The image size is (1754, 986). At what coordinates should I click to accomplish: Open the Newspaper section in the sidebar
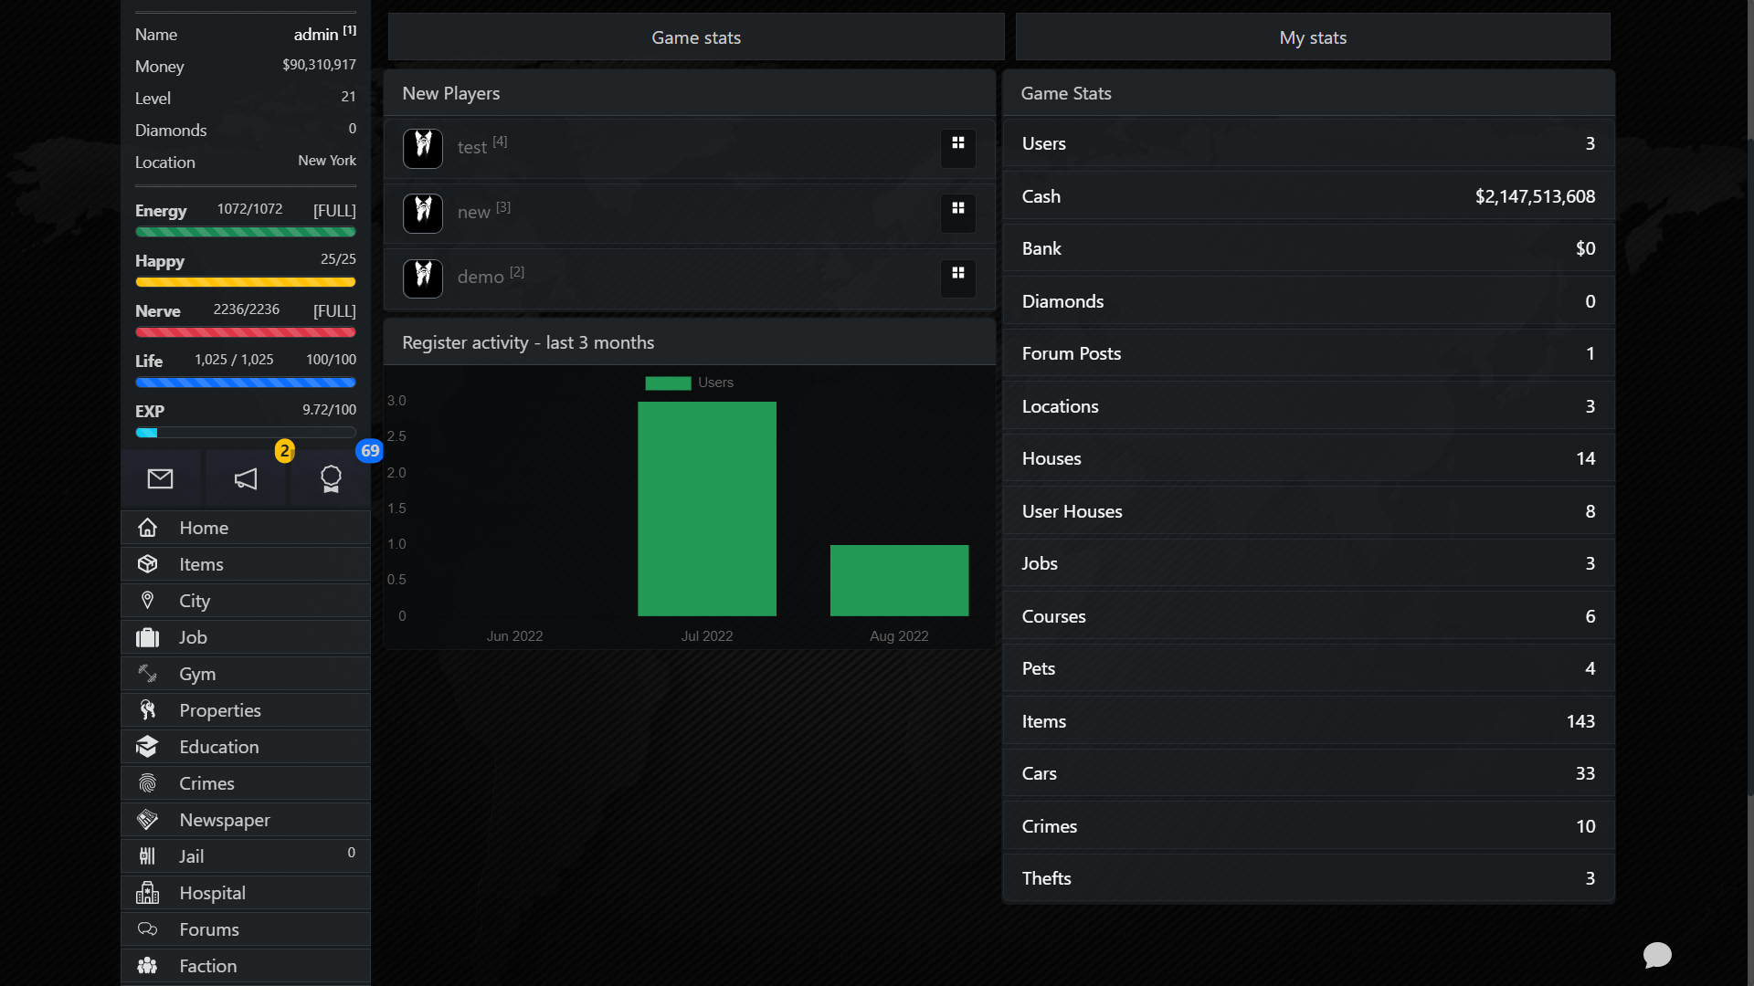point(224,819)
